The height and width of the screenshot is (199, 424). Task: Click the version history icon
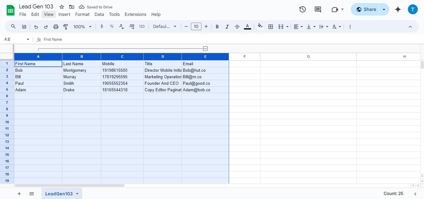(302, 9)
